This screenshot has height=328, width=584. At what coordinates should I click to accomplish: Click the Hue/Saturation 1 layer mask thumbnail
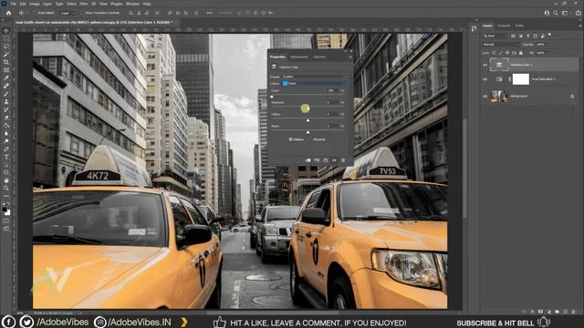(521, 79)
